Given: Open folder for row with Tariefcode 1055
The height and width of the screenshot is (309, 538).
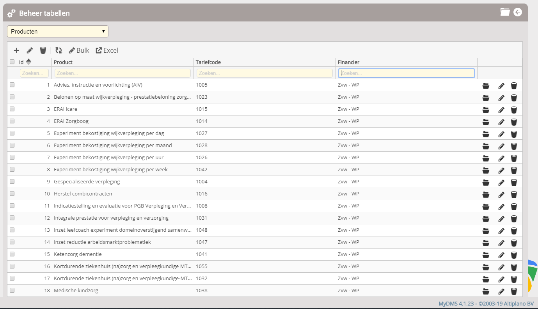Looking at the screenshot, I should pyautogui.click(x=486, y=267).
